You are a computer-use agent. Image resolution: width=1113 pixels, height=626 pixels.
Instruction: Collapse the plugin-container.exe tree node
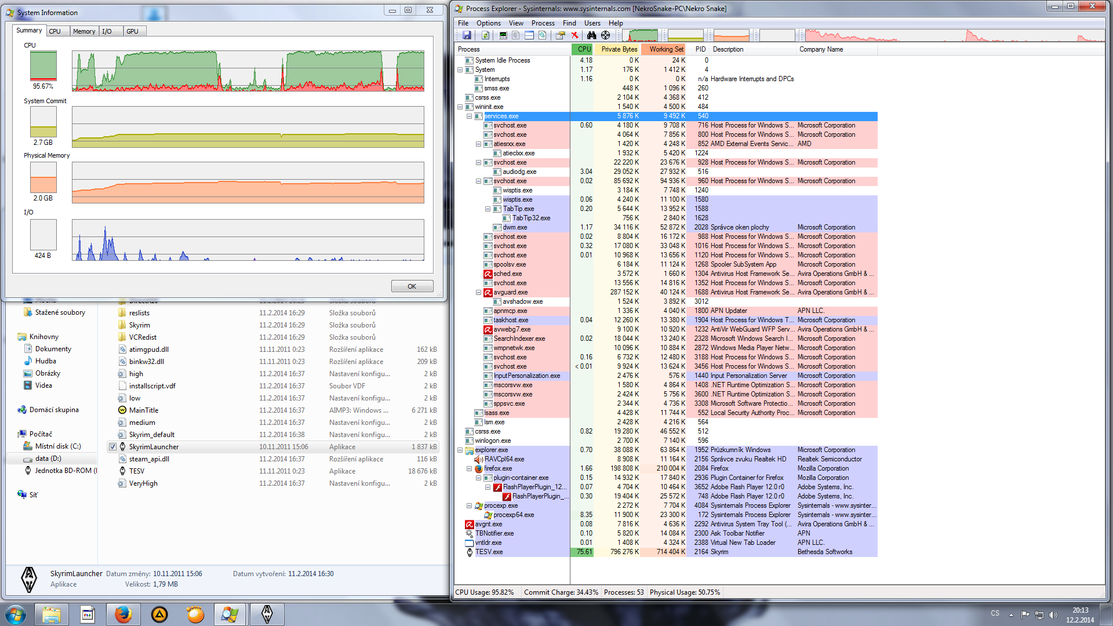pos(479,478)
